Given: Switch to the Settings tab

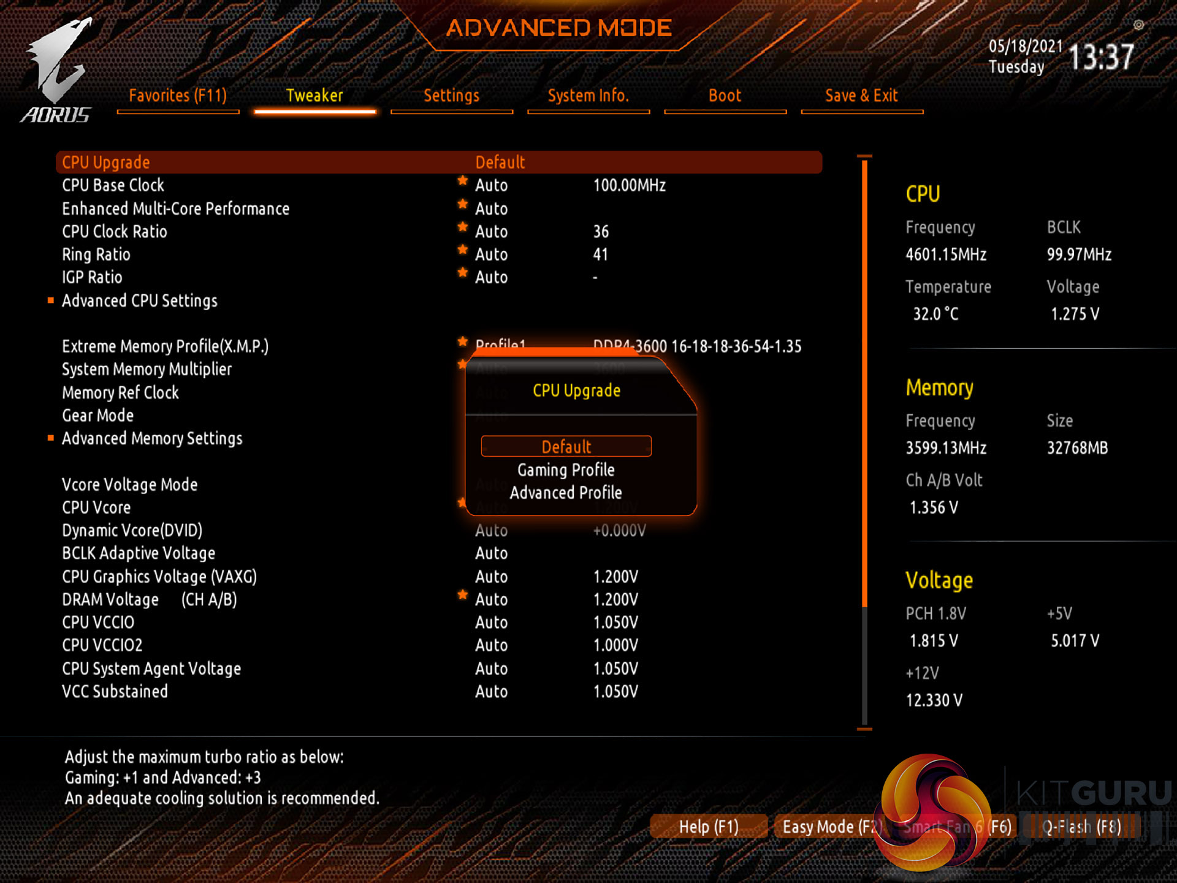Looking at the screenshot, I should point(451,96).
